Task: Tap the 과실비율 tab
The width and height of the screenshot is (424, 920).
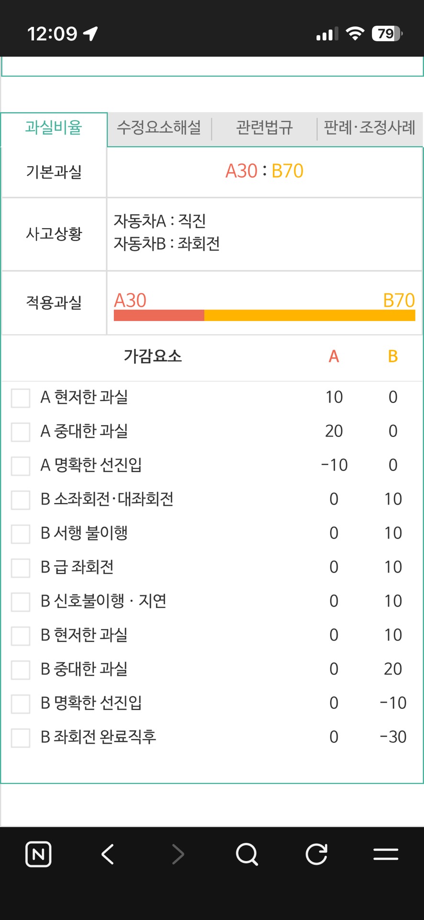Action: tap(54, 128)
